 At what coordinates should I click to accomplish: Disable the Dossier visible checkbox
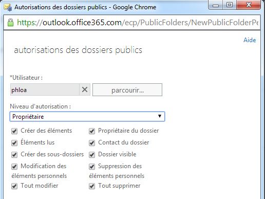point(92,155)
